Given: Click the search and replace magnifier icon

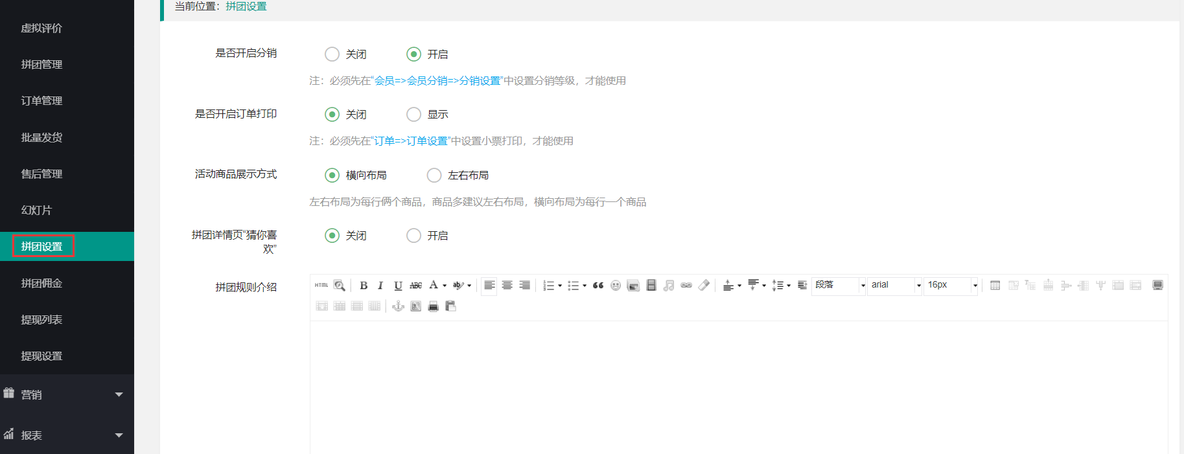Looking at the screenshot, I should point(339,286).
